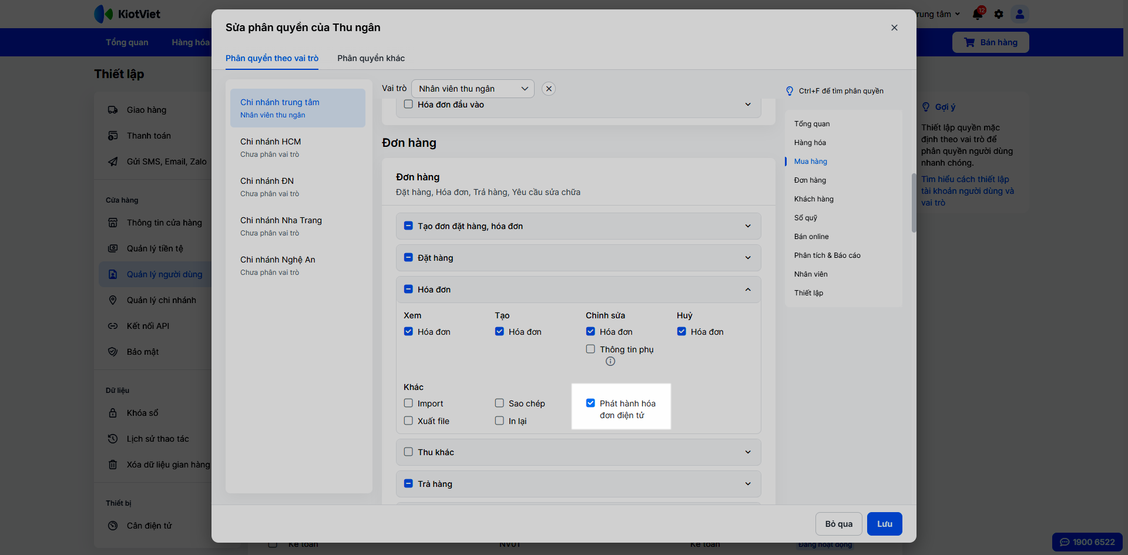The width and height of the screenshot is (1128, 555).
Task: Expand the Thu khác section
Action: click(x=748, y=452)
